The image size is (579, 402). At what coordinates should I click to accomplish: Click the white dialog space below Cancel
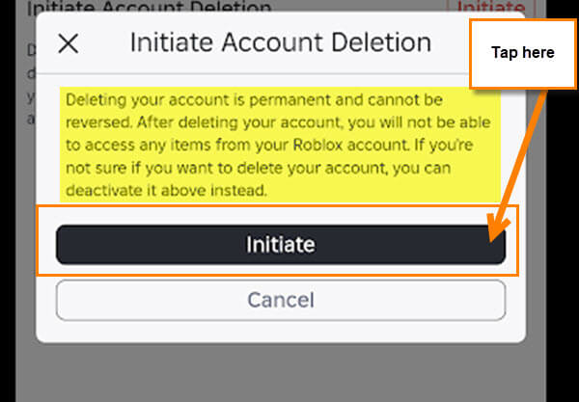pos(280,330)
